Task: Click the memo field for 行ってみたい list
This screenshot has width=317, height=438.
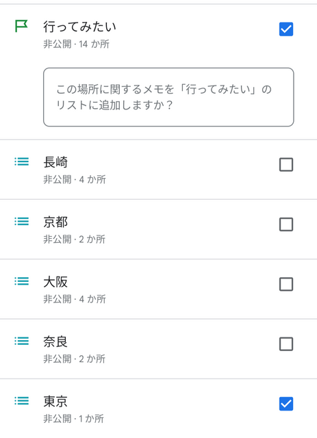Action: pyautogui.click(x=168, y=97)
